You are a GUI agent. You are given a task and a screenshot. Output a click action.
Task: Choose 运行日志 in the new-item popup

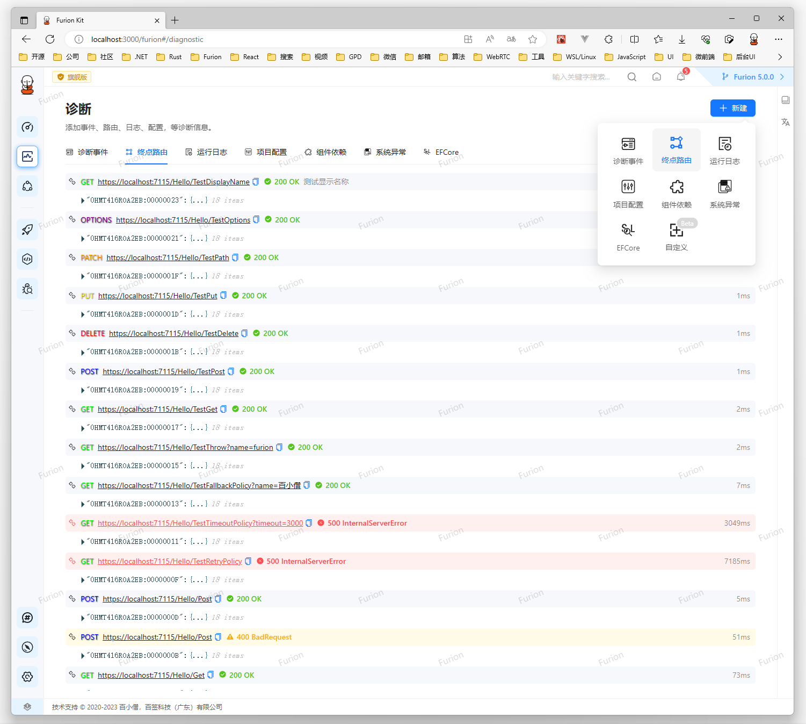[x=725, y=150]
